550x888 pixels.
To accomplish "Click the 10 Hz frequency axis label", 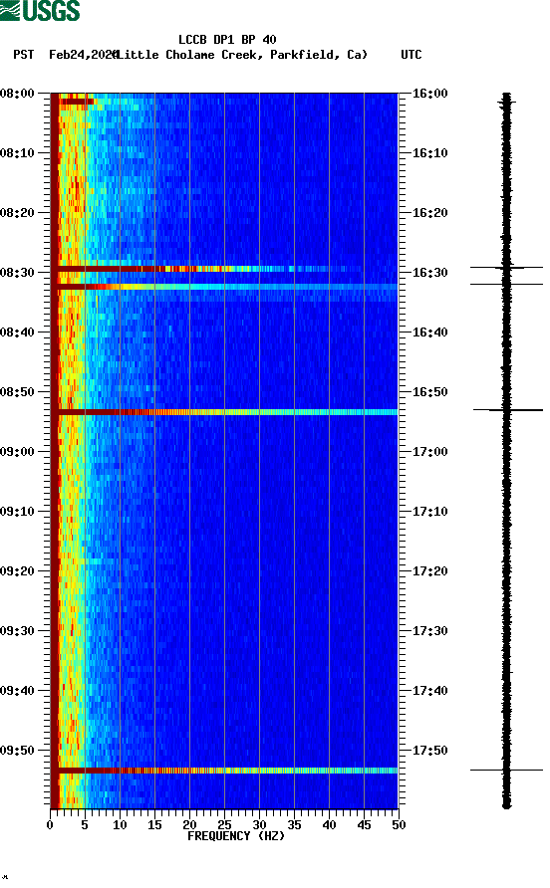I will (x=120, y=825).
